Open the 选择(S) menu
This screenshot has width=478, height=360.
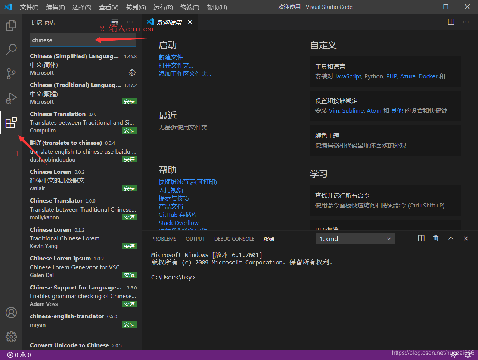pos(82,7)
